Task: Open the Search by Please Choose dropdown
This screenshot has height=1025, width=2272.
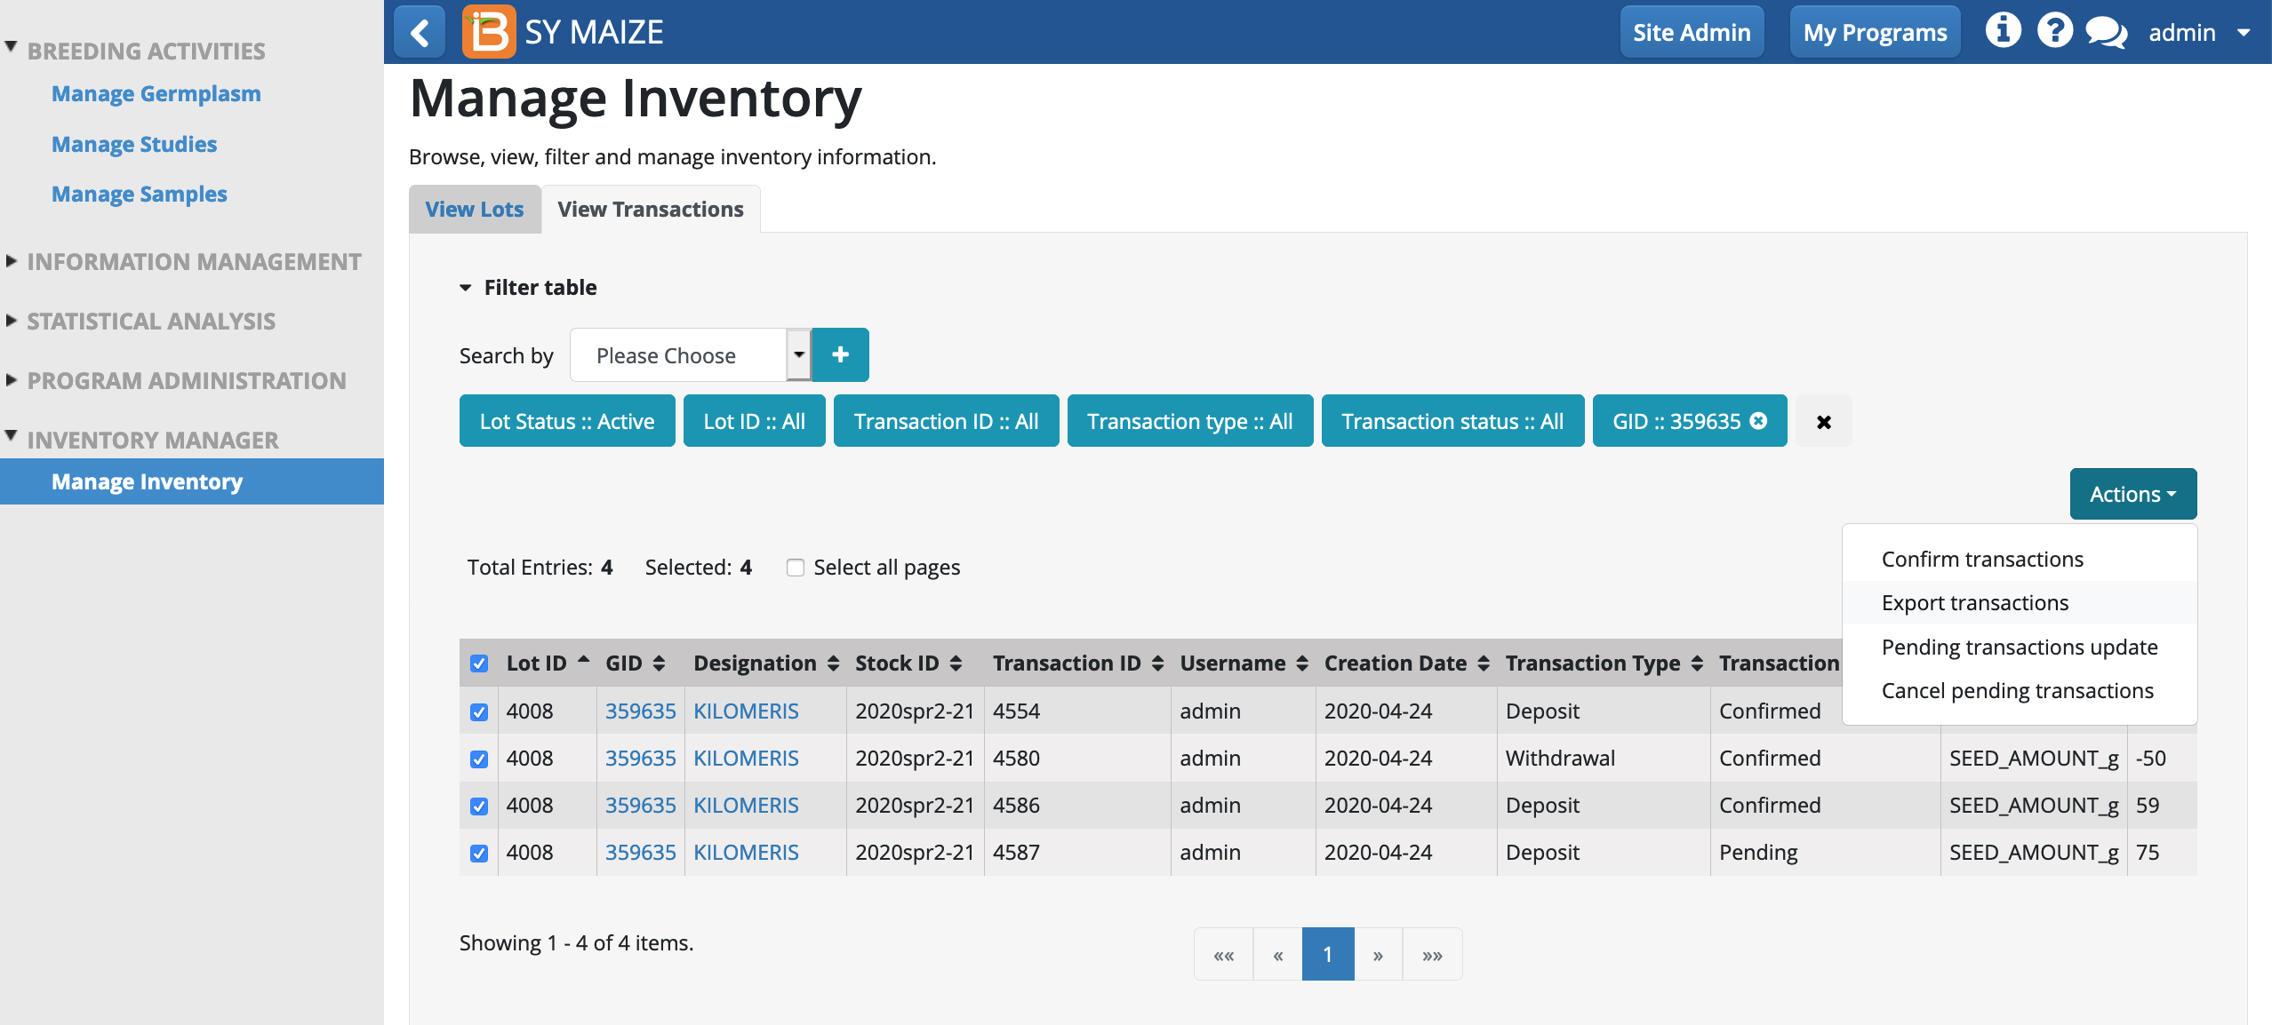Action: (691, 355)
